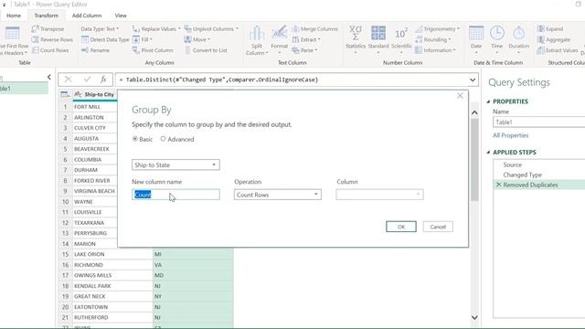
Task: Open the Information dropdown
Action: pyautogui.click(x=435, y=50)
